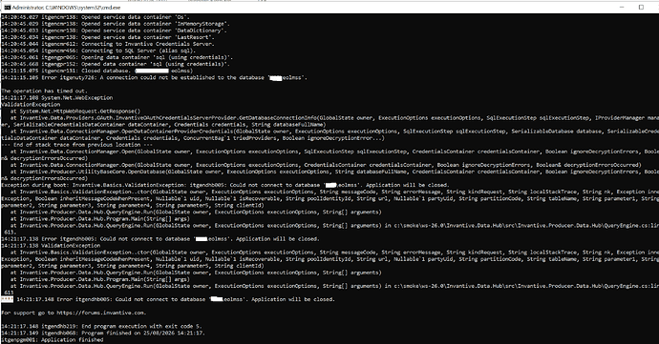Image resolution: width=659 pixels, height=344 pixels.
Task: Click the 'Error itgenuty726' connection error line
Action: click(x=154, y=77)
